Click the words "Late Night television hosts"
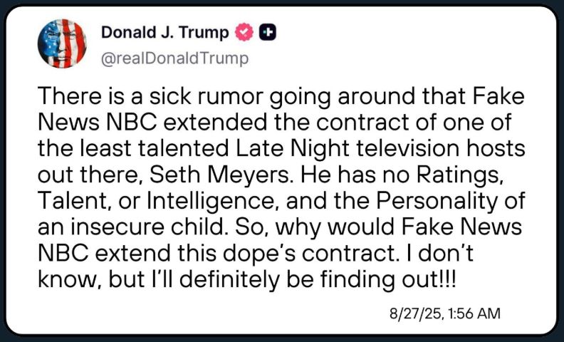Screen dimensions: 564x342 [380, 149]
